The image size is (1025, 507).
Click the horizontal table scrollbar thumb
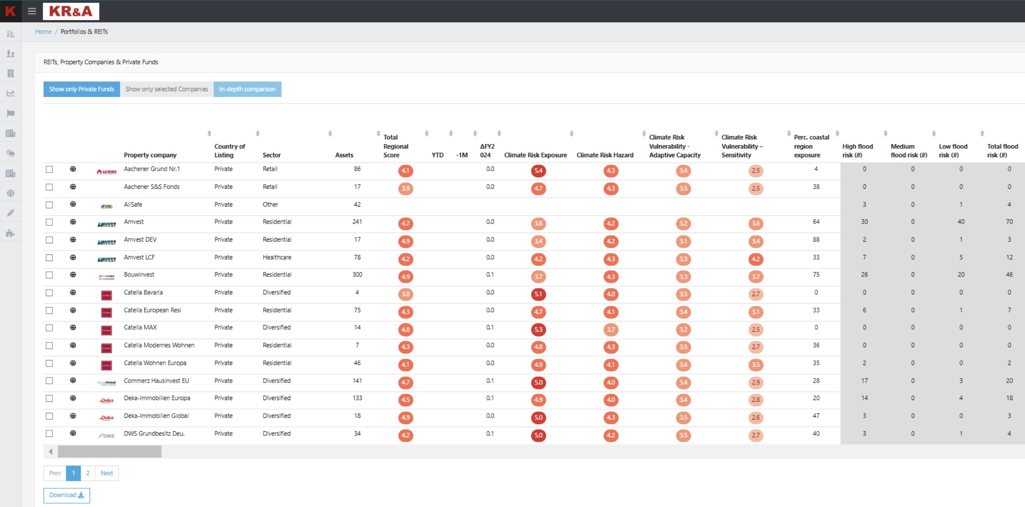point(110,451)
